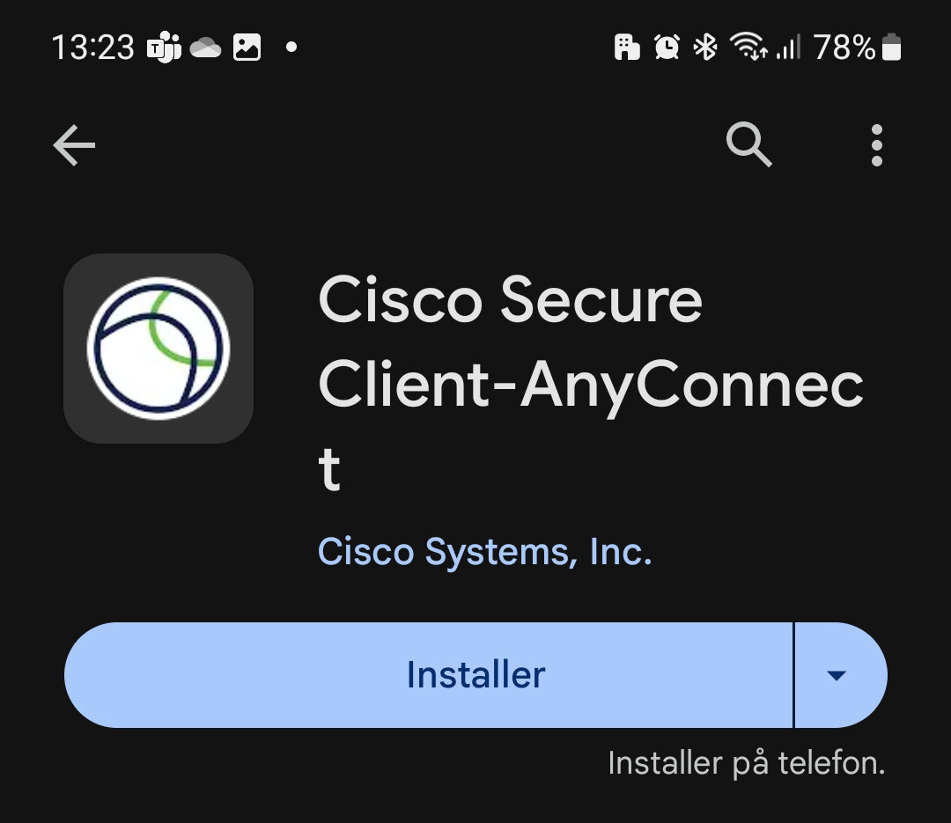Tap the Wi-Fi status icon
This screenshot has height=823, width=951.
point(749,46)
